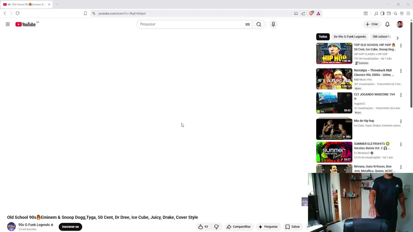The image size is (413, 232).
Task: Toggle the browser sidebar panel
Action: [x=382, y=13]
